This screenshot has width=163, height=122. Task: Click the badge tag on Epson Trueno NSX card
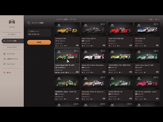[x=103, y=24]
